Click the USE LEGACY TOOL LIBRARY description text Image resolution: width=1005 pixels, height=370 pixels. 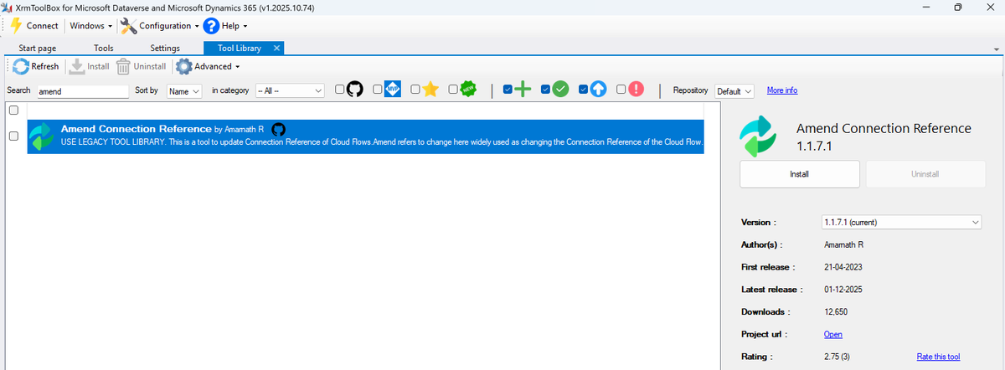[382, 142]
